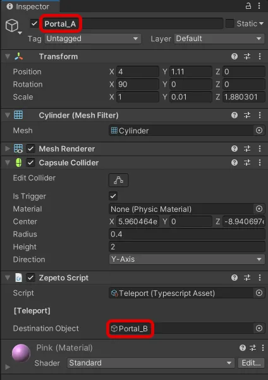The height and width of the screenshot is (380, 268).
Task: Toggle the Static checkbox
Action: click(229, 23)
